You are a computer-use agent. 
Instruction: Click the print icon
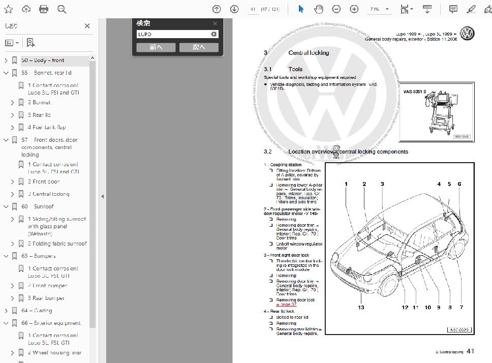tap(44, 9)
